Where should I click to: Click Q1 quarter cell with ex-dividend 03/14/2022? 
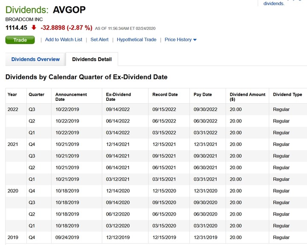tap(32, 133)
